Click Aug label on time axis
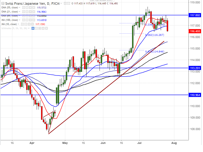203x152 pixels. click(x=174, y=143)
